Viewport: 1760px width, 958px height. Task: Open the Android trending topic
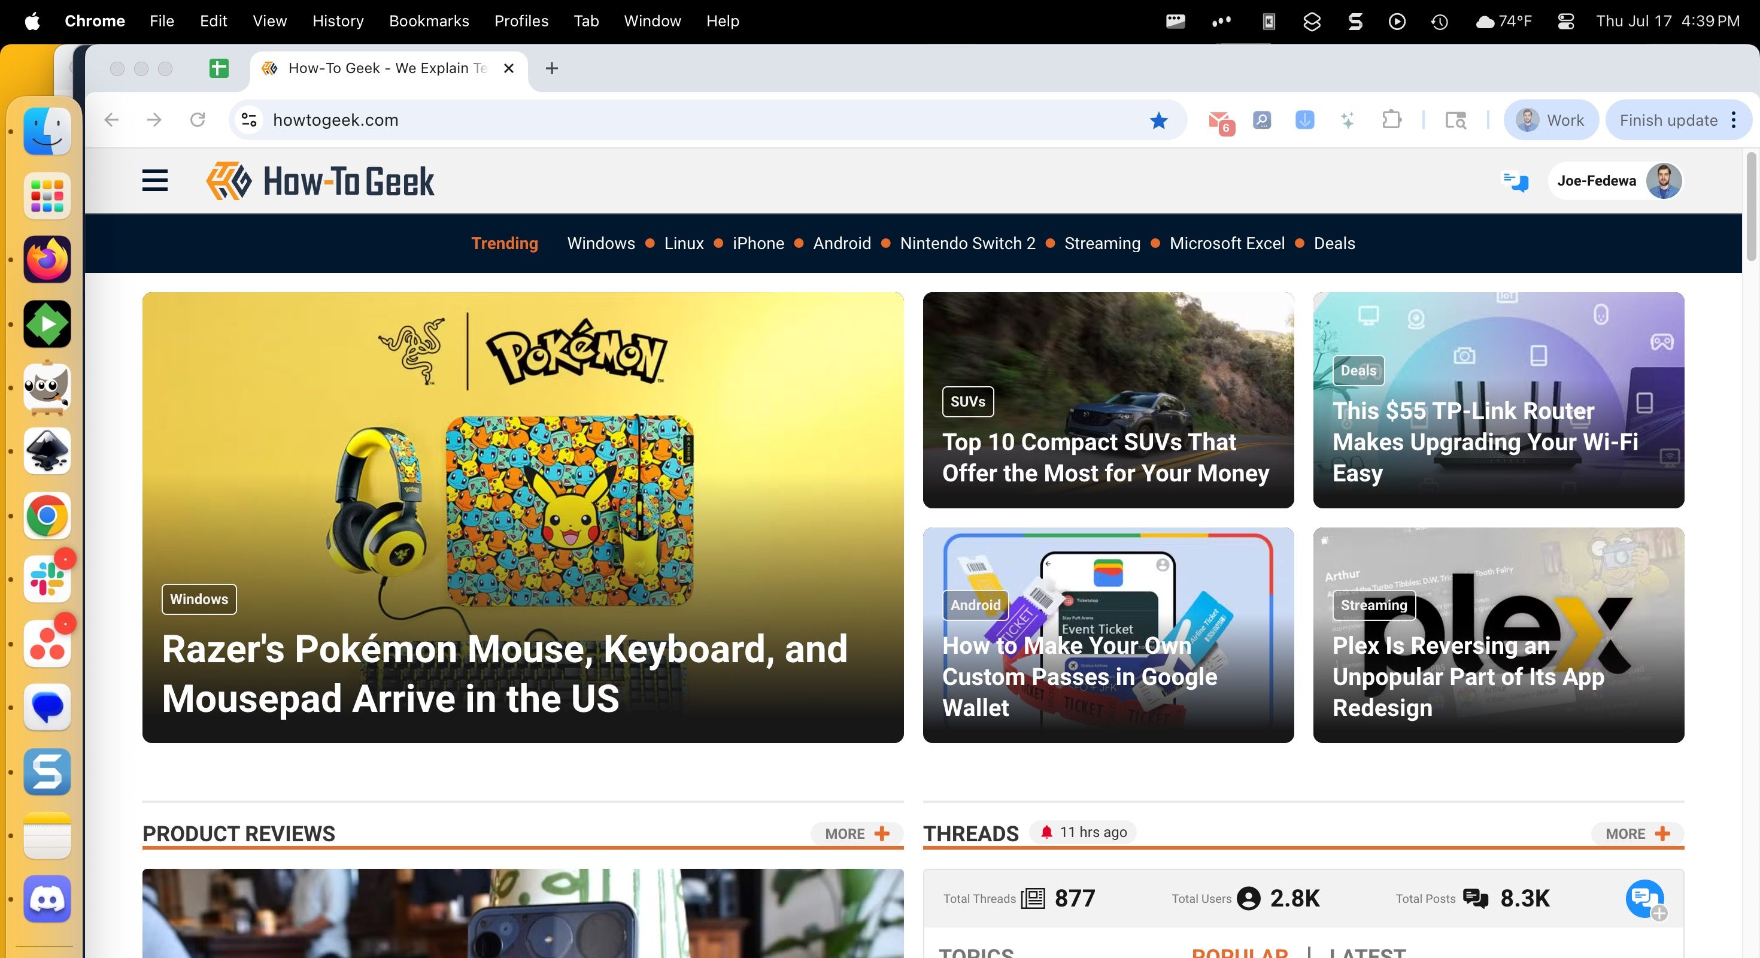tap(842, 243)
